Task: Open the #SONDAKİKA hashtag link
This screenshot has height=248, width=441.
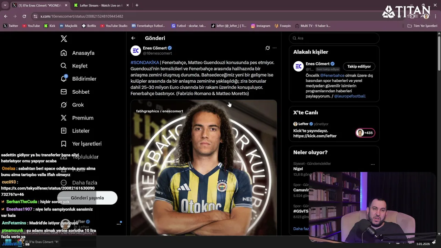Action: click(x=145, y=62)
